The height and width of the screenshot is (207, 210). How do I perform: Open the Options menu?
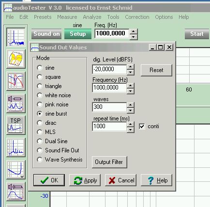coord(164,17)
